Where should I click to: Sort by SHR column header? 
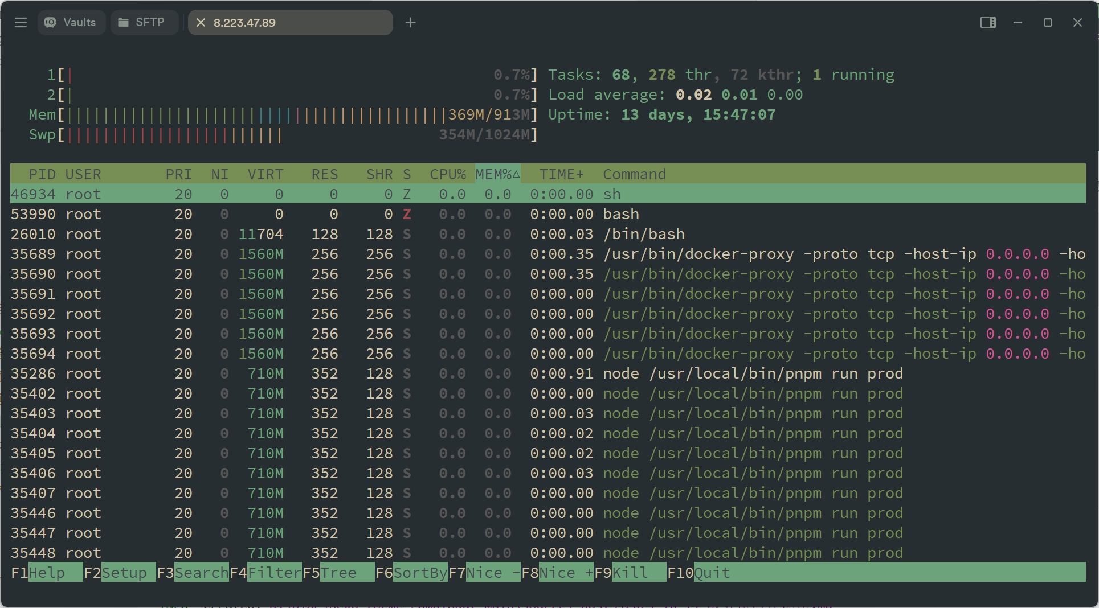pyautogui.click(x=379, y=174)
